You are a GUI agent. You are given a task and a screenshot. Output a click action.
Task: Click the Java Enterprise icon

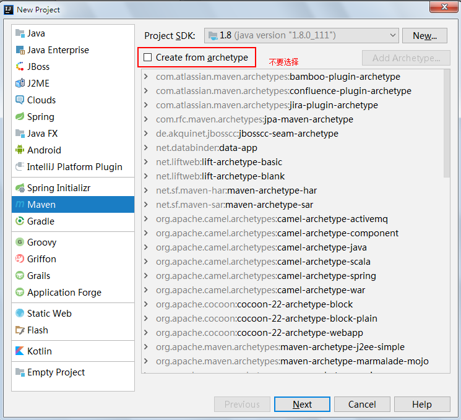click(20, 50)
